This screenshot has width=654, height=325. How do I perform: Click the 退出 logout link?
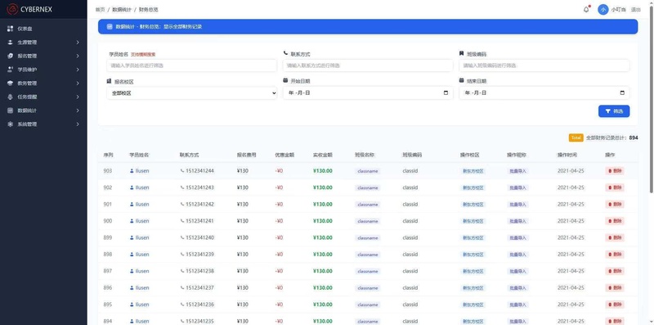pos(636,10)
